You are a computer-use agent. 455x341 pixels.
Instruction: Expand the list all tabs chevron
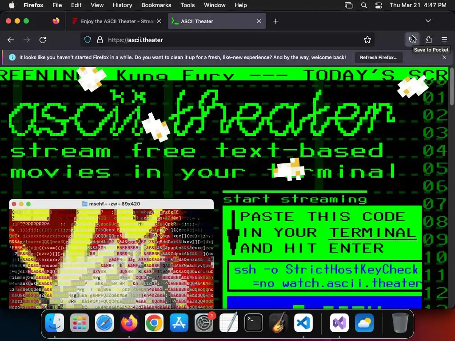click(x=428, y=21)
